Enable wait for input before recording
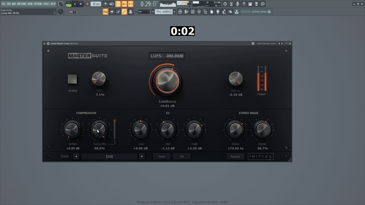 (x=112, y=4)
